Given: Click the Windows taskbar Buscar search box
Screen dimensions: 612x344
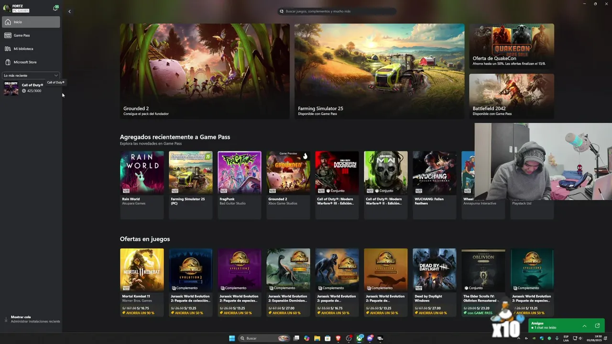Looking at the screenshot, I should (264, 338).
